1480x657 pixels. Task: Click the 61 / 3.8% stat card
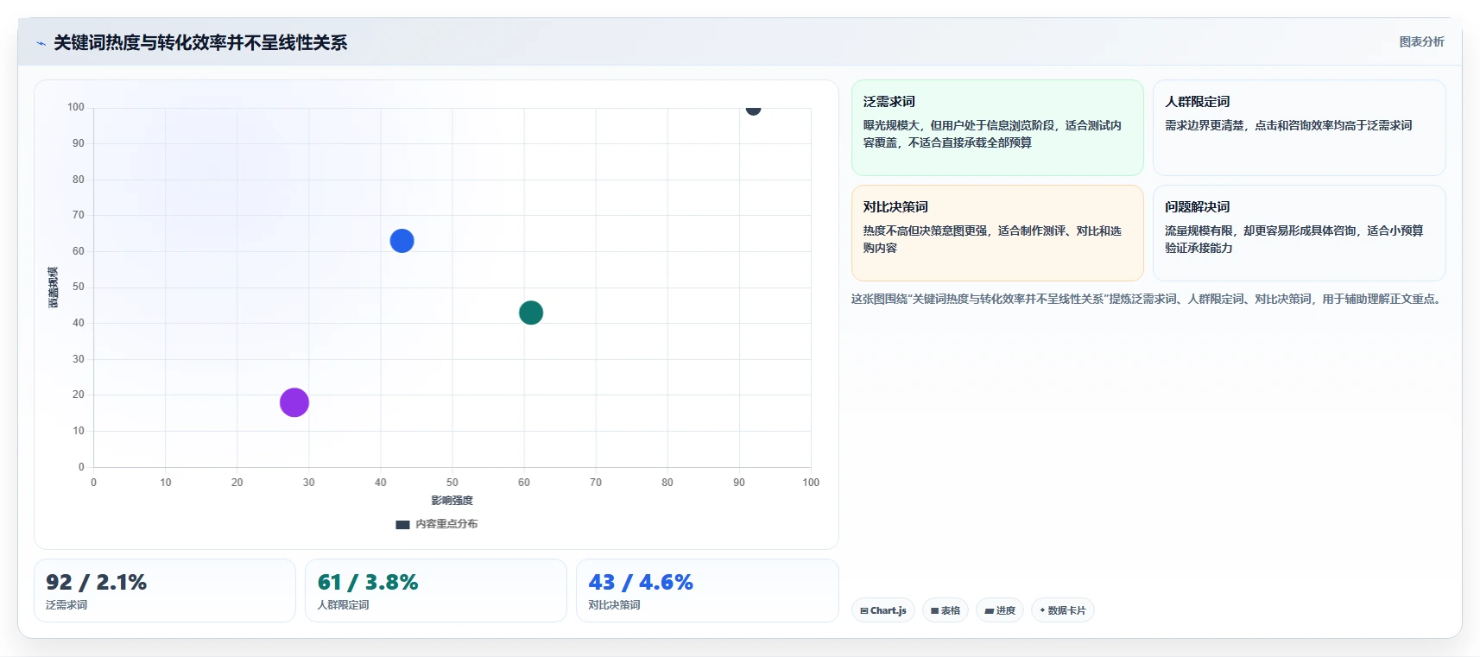436,591
